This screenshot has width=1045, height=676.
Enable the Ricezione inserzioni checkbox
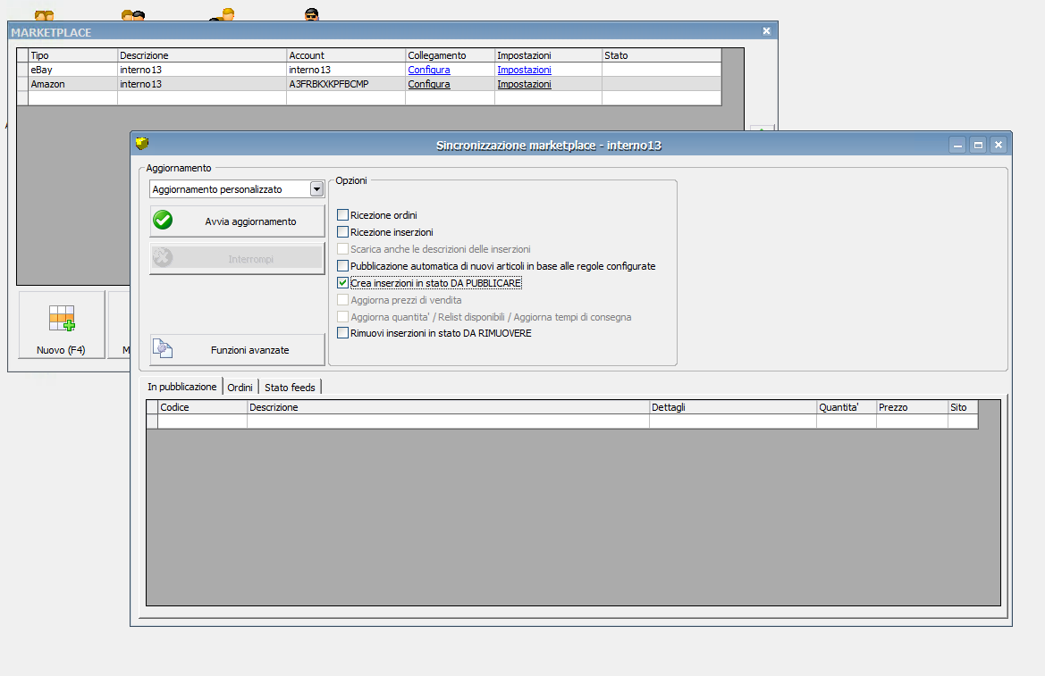342,232
